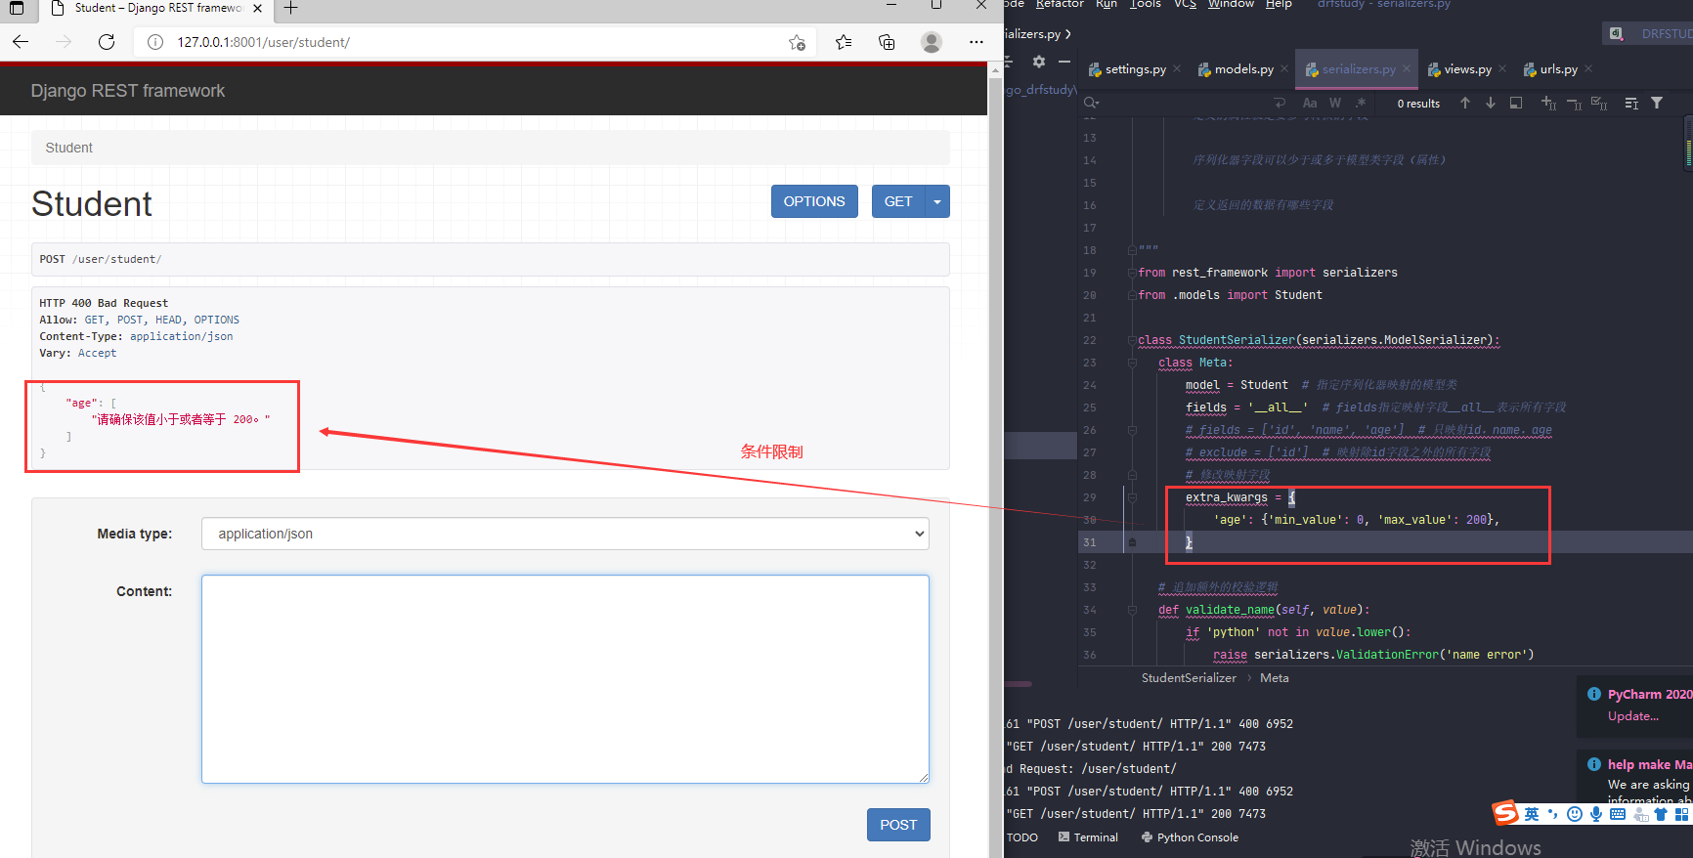Add selection for next occurrence icon
This screenshot has height=858, width=1693.
1548,103
